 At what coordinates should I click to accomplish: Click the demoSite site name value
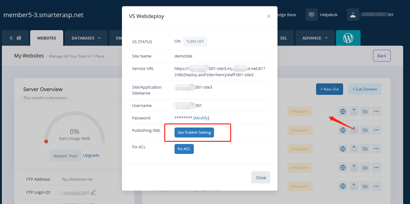[183, 56]
